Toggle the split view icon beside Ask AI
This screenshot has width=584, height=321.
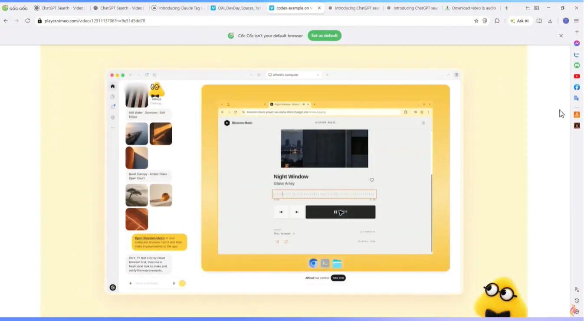coord(539,21)
